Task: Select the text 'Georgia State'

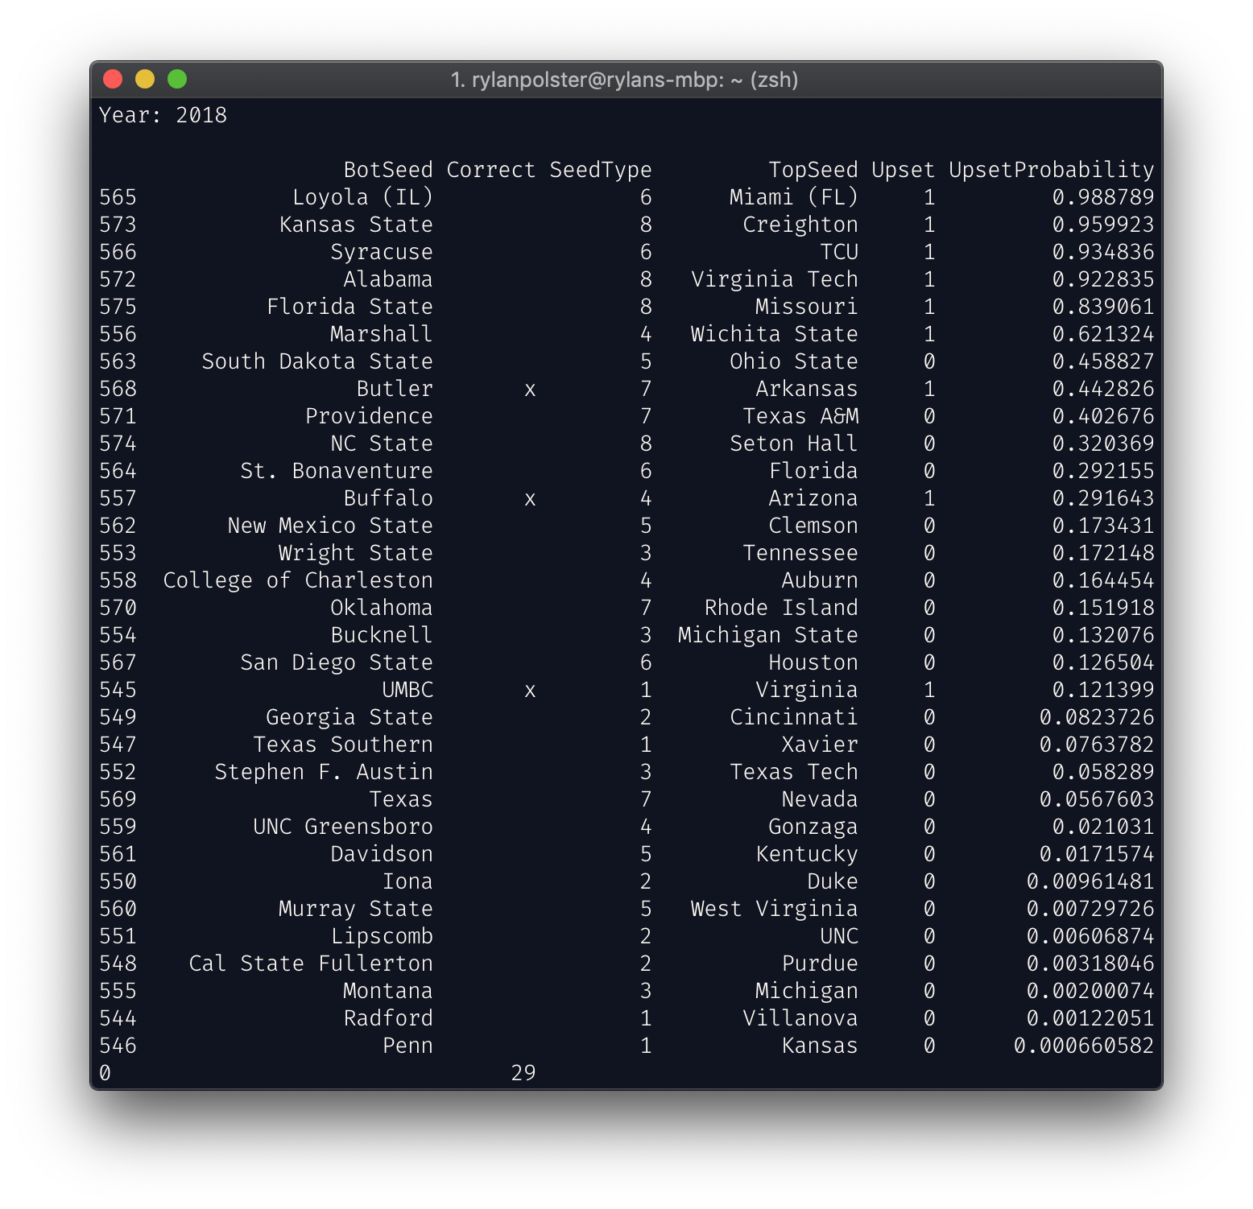Action: 349,717
